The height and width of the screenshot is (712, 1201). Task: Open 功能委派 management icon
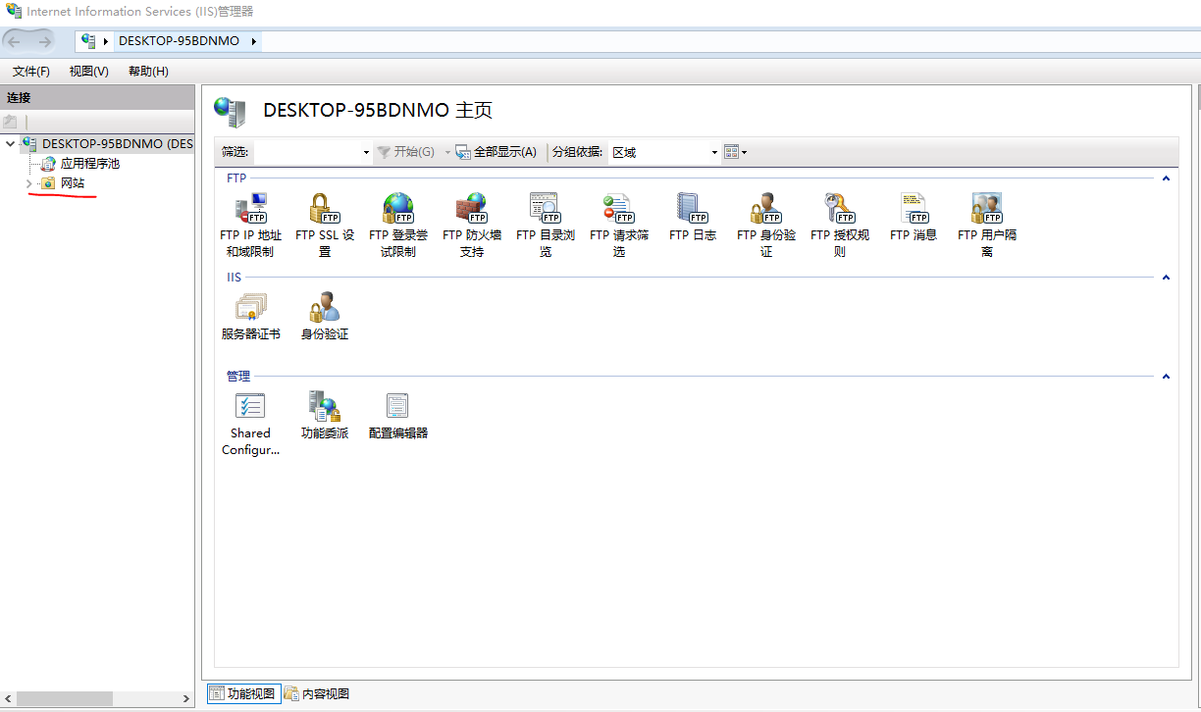pyautogui.click(x=325, y=415)
